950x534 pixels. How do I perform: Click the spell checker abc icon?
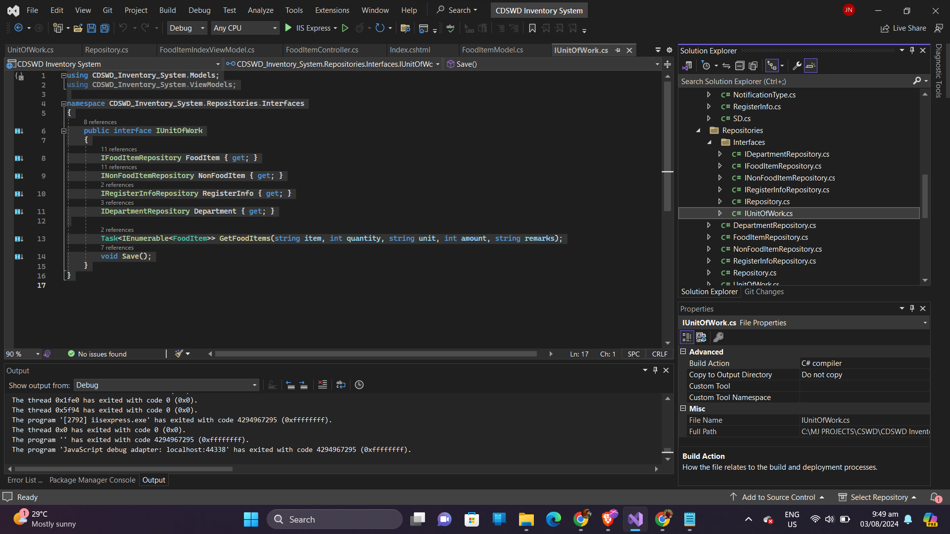click(x=450, y=28)
